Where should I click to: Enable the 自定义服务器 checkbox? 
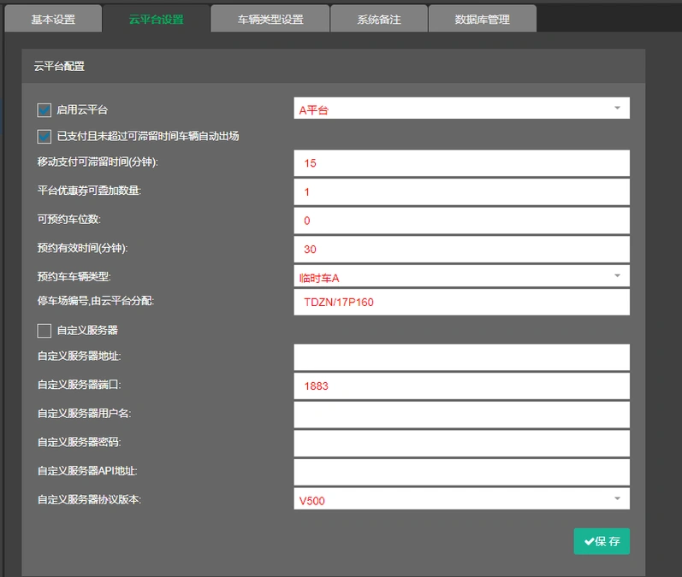point(44,331)
